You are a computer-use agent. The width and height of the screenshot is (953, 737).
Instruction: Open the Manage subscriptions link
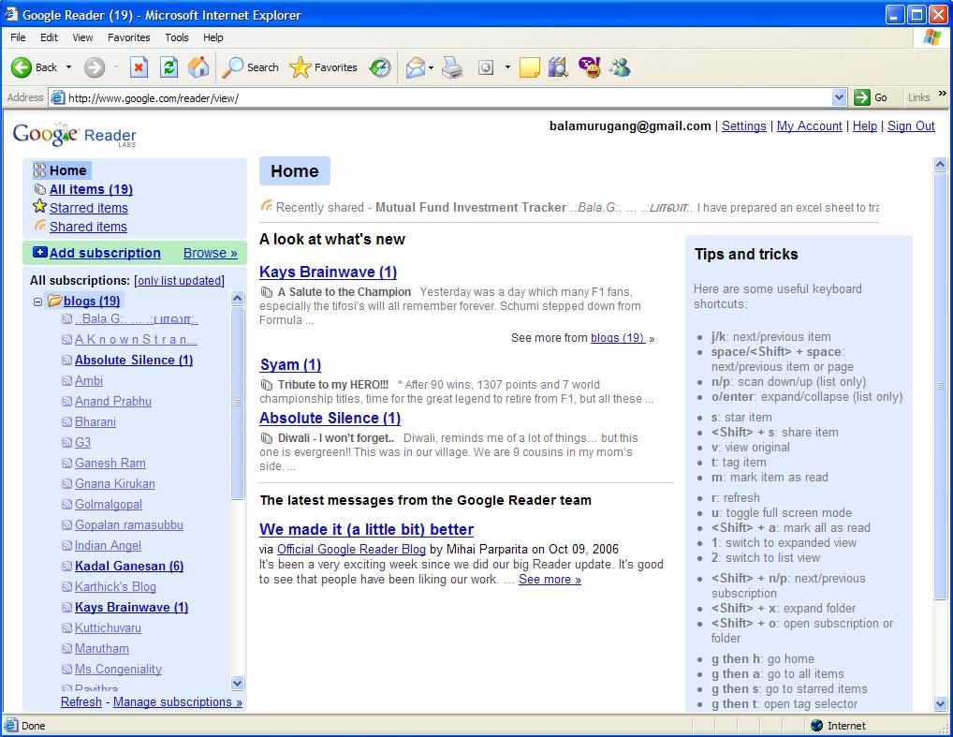pyautogui.click(x=177, y=701)
